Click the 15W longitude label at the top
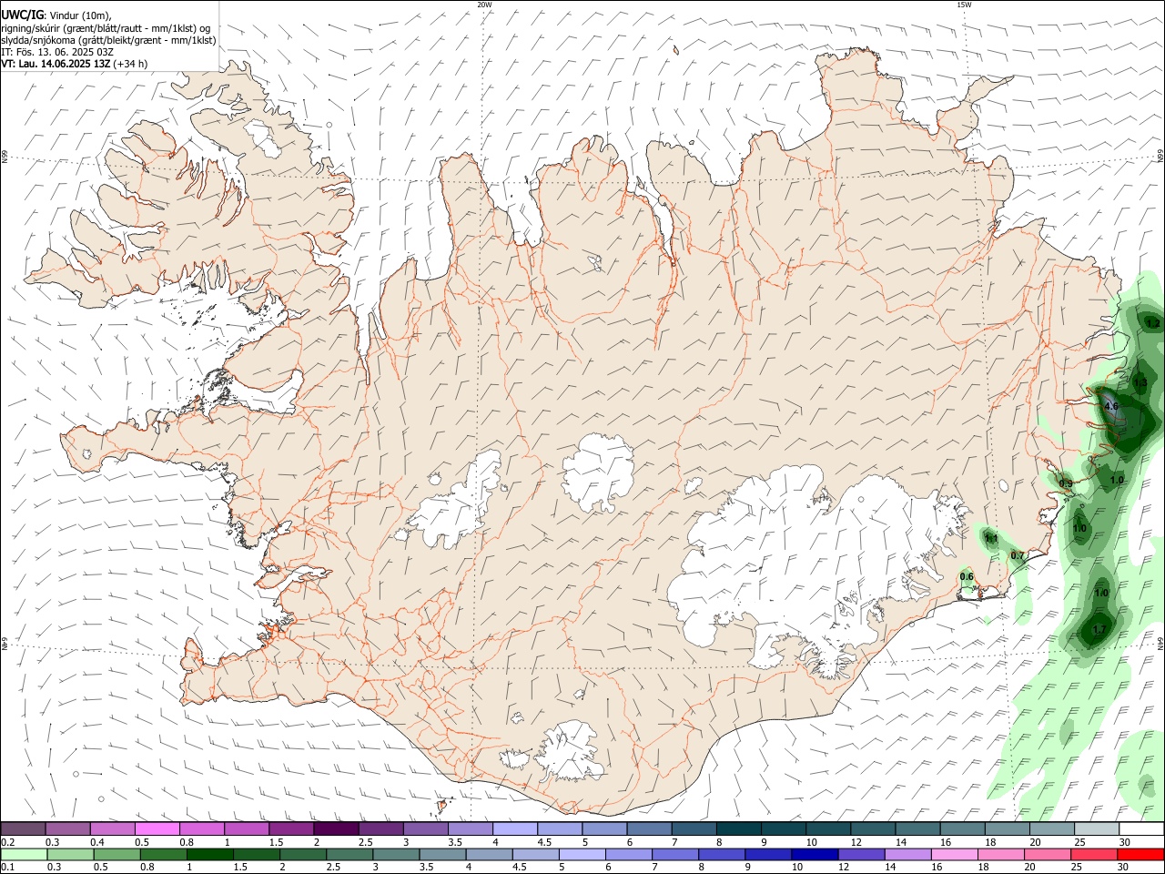This screenshot has width=1165, height=874. click(964, 5)
